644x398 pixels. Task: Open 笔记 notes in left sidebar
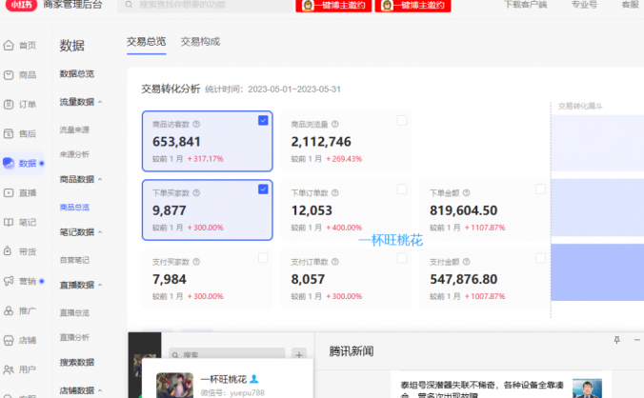[x=20, y=223]
